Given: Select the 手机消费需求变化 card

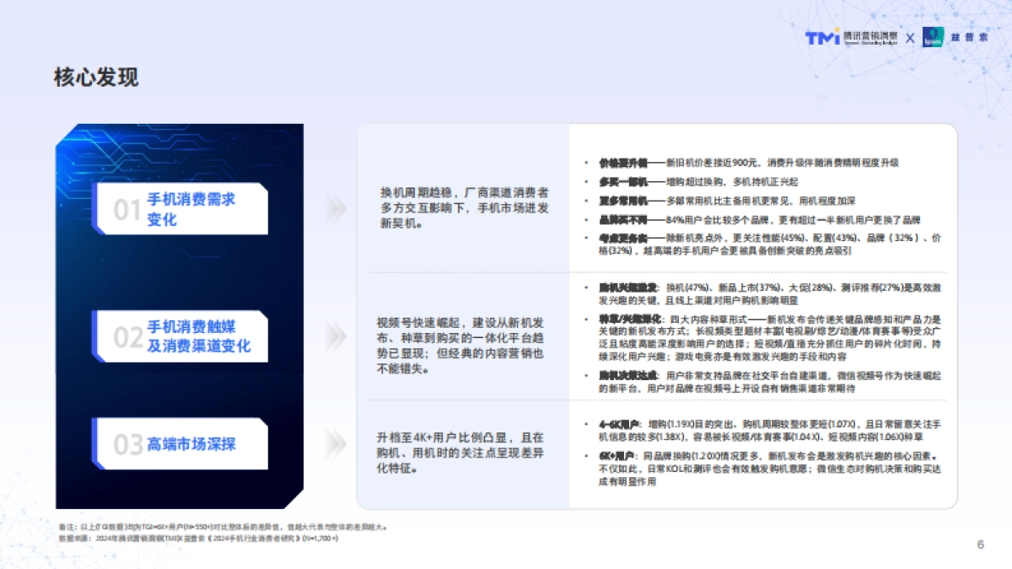Looking at the screenshot, I should coord(182,209).
